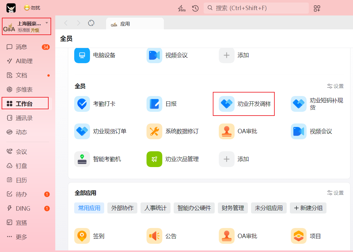Screen dimensions: 353x252
Task: Open 系统数据修订 wrench icon app
Action: [154, 131]
